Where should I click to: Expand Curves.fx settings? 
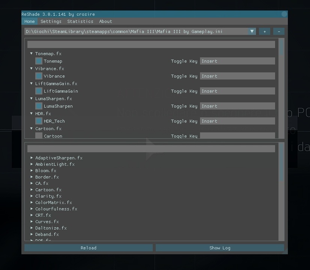32,222
